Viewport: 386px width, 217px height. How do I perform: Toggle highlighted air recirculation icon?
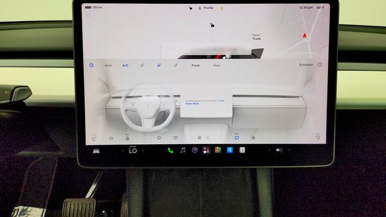[x=236, y=137]
